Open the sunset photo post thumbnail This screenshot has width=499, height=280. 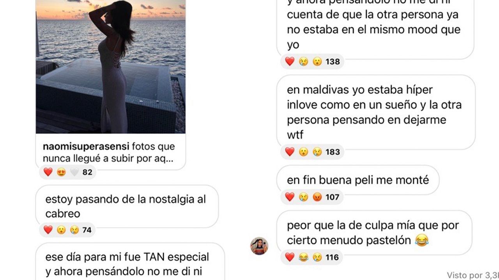(111, 66)
